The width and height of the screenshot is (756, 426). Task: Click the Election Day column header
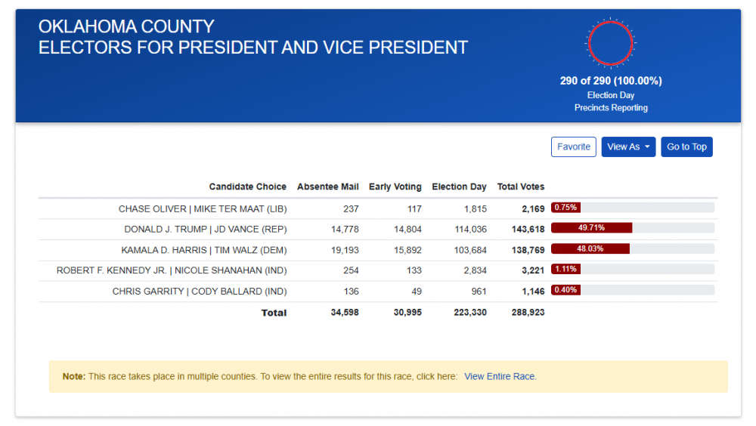click(459, 187)
